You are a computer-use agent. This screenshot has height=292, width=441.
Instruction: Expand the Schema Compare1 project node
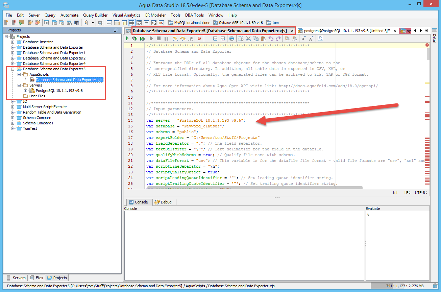click(13, 123)
